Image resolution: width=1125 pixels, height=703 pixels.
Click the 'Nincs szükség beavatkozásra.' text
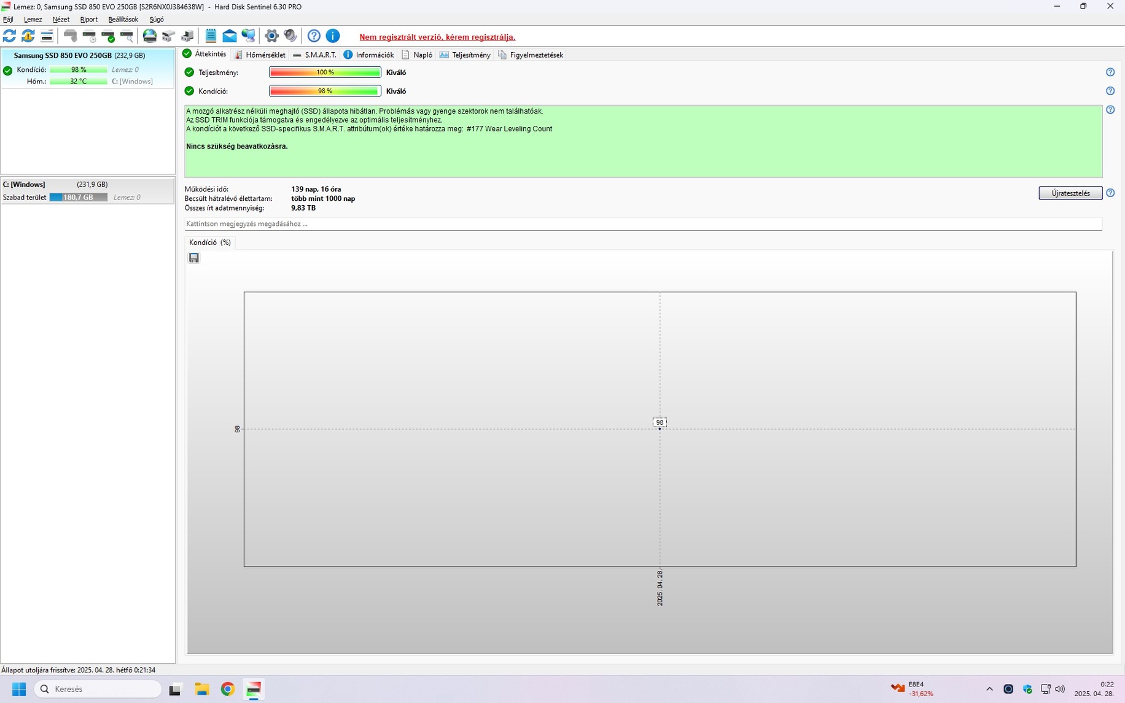[237, 146]
